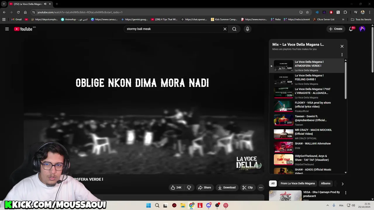
Task: Play MR CRAZY - MACHI MOCHKIL item
Action: click(307, 134)
